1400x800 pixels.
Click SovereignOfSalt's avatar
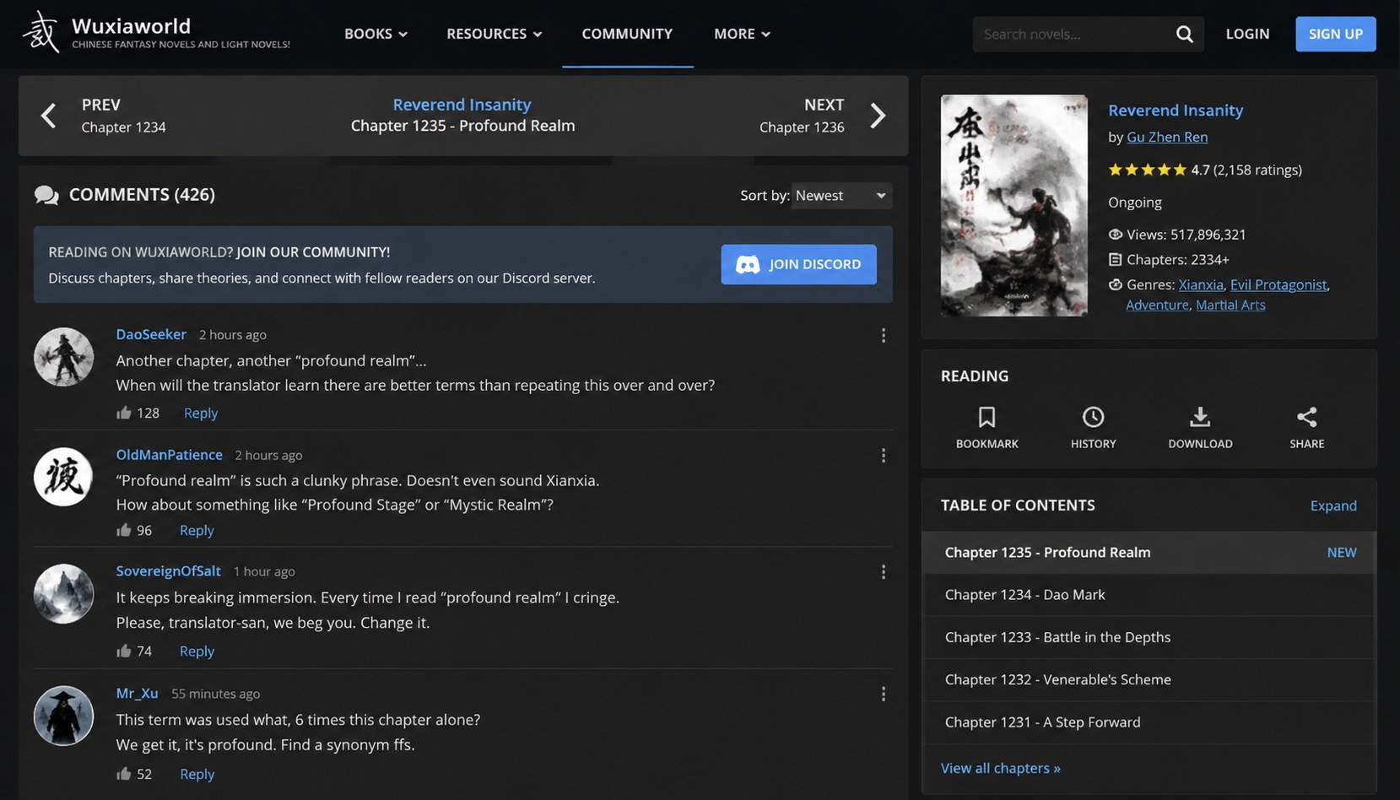63,594
